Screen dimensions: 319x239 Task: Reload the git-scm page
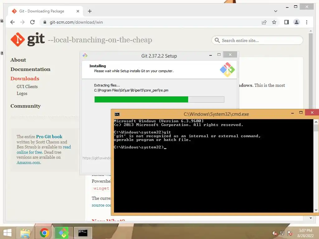pyautogui.click(x=32, y=22)
